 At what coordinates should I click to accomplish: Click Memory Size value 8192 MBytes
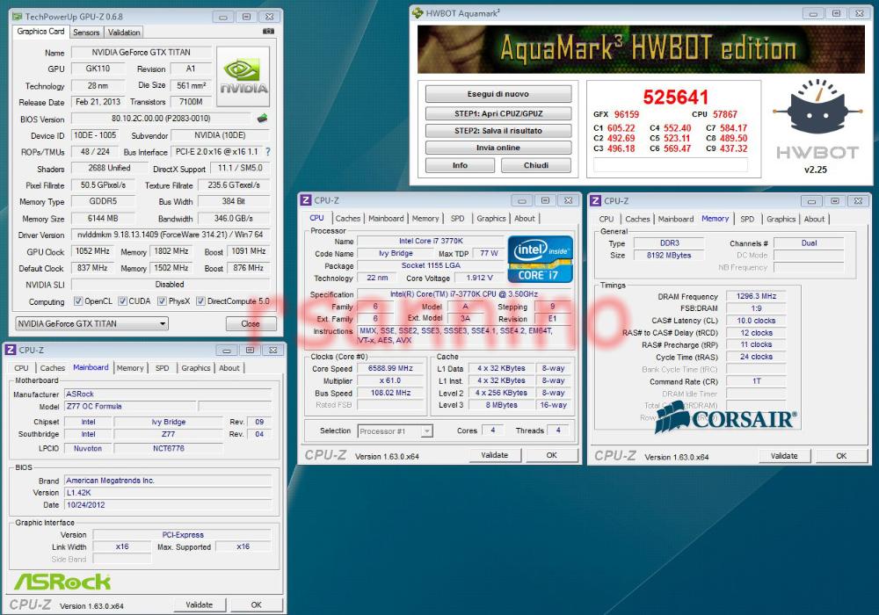[x=669, y=256]
